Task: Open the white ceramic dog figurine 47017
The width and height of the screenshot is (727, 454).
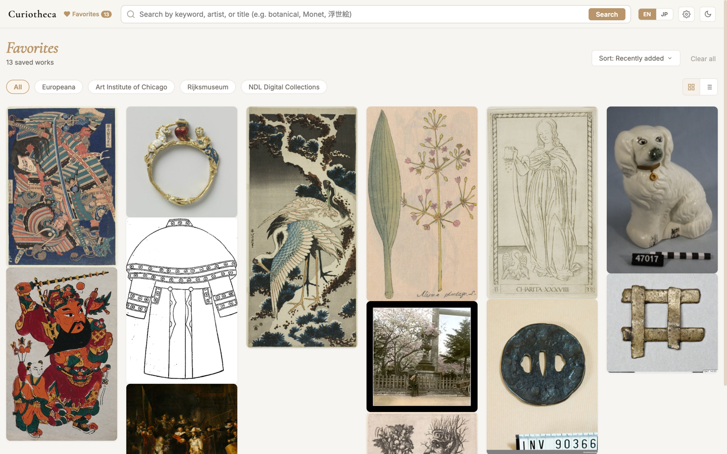Action: 662,190
